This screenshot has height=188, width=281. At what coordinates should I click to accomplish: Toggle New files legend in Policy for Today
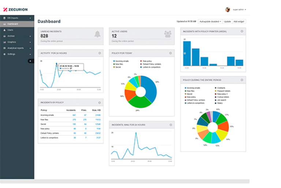(118, 64)
